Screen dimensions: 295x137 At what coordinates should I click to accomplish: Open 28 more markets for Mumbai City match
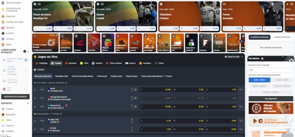pos(241,107)
